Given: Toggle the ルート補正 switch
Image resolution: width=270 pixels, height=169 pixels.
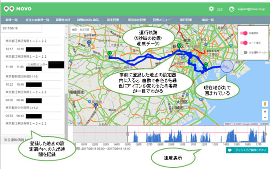Looking at the screenshot, I should [x=244, y=43].
